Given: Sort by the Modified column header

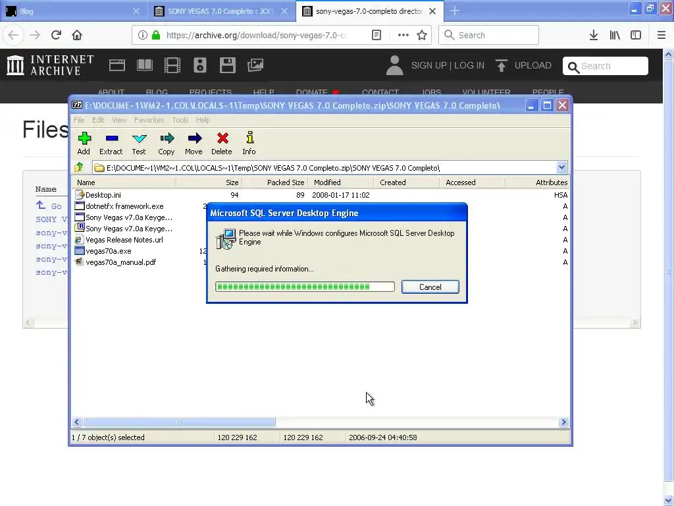Looking at the screenshot, I should click(341, 183).
